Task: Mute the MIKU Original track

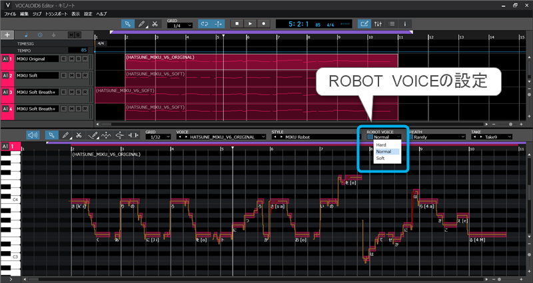Action: point(71,59)
